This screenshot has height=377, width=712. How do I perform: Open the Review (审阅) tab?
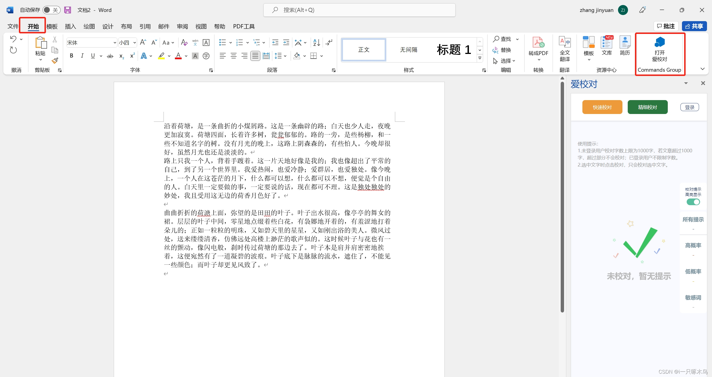(x=182, y=26)
